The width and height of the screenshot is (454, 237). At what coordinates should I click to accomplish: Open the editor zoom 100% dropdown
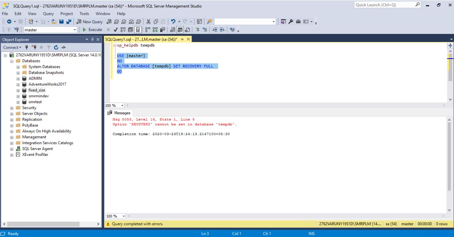click(x=123, y=105)
